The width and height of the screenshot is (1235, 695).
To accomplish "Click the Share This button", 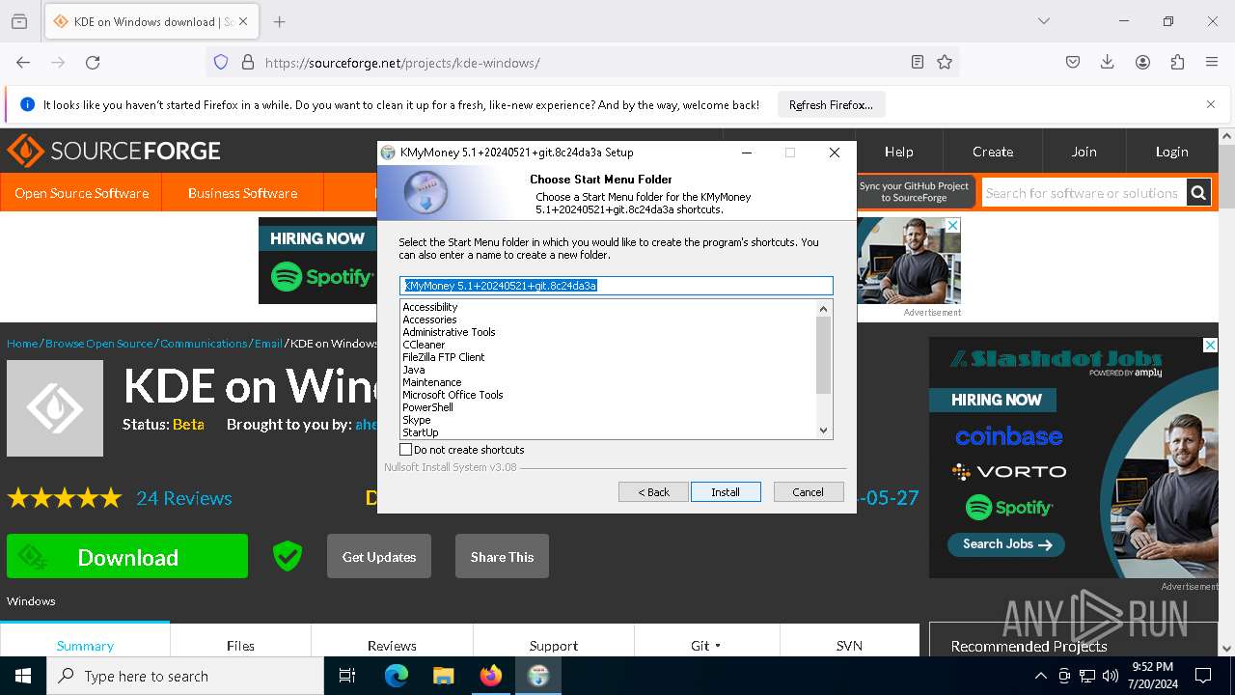I will click(x=502, y=557).
